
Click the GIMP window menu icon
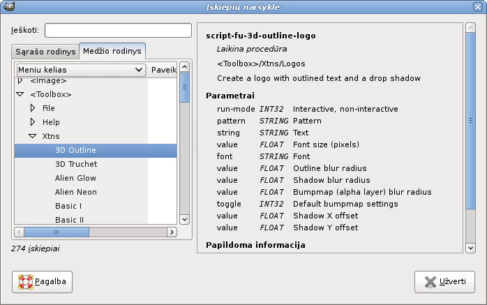7,7
